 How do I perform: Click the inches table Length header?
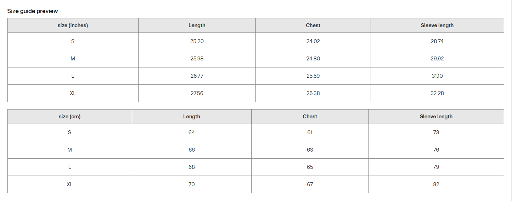[x=197, y=25]
